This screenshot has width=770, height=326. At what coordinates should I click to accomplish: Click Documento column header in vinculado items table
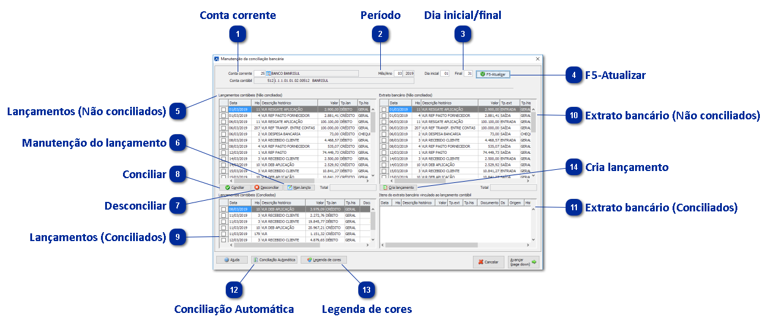(x=489, y=202)
